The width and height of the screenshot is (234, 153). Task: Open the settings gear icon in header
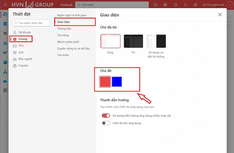(x=195, y=5)
